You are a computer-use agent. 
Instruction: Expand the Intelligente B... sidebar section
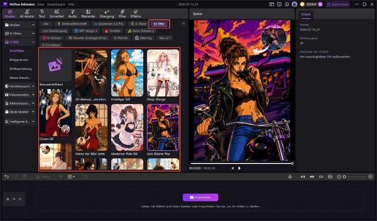pyautogui.click(x=20, y=122)
